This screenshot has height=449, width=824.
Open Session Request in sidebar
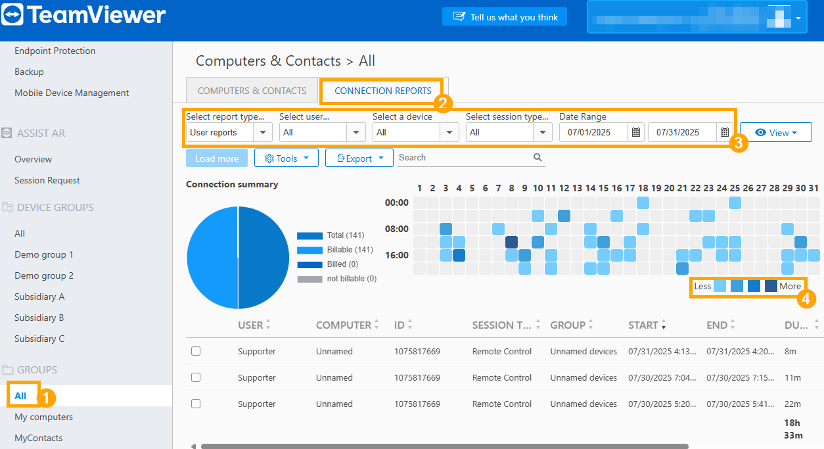(x=47, y=180)
